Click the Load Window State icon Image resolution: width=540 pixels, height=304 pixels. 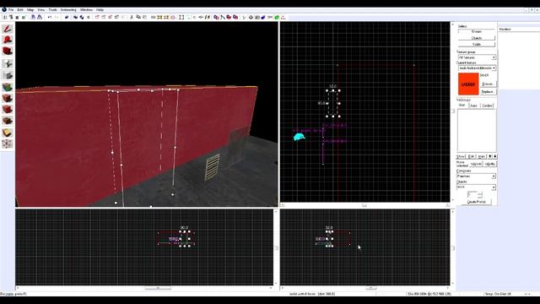(33, 17)
